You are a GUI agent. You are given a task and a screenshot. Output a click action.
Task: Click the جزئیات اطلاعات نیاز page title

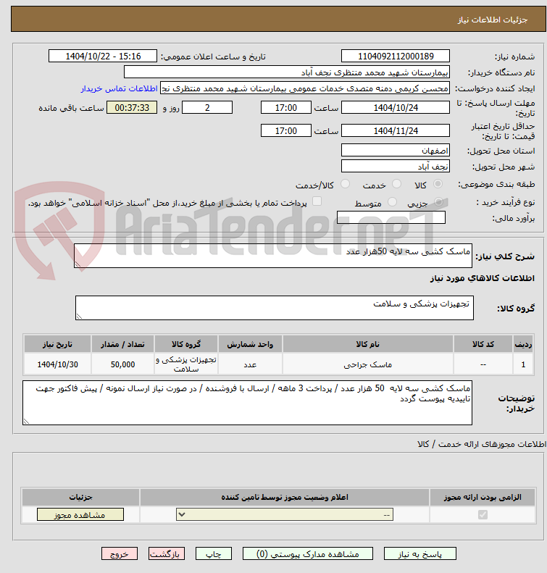pos(493,20)
